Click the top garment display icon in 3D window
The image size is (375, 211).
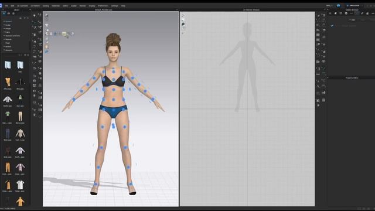point(46,16)
